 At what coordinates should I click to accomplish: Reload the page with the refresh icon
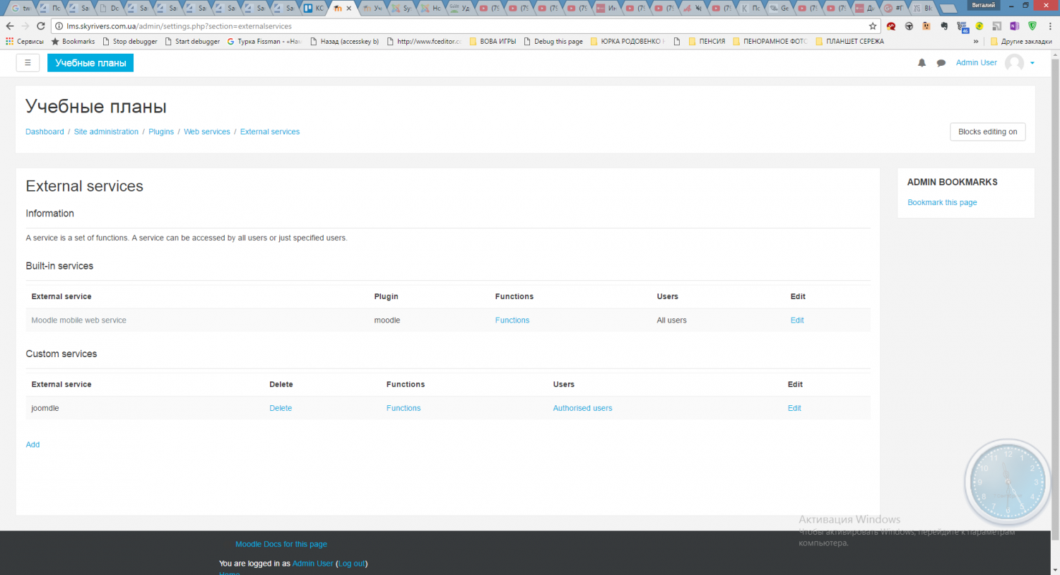coord(41,26)
